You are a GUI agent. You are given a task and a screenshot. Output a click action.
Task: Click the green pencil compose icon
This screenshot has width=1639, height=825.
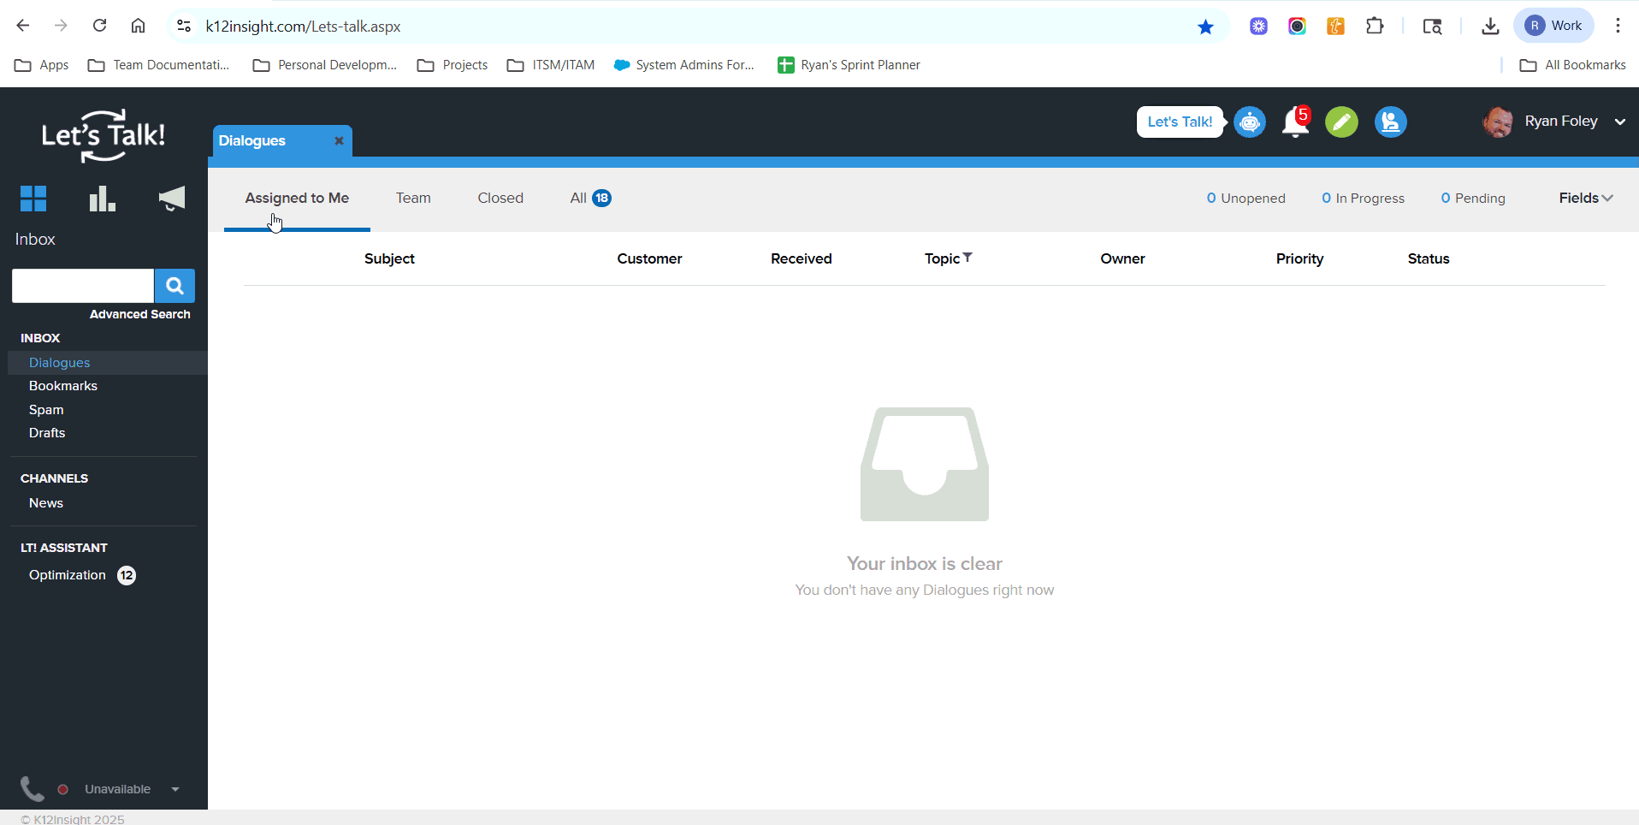(x=1341, y=122)
